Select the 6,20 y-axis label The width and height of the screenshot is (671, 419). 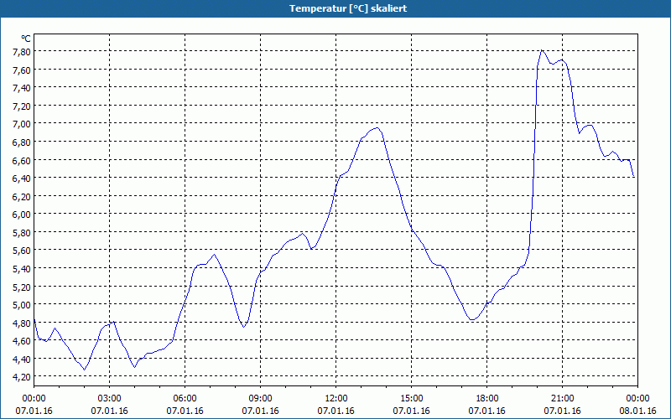22,196
